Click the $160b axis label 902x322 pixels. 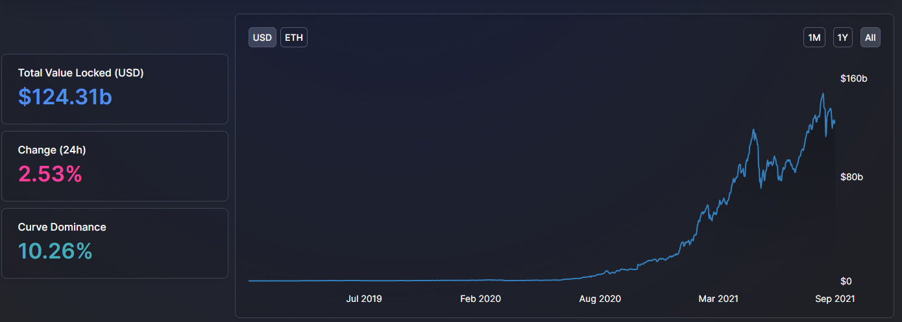click(854, 78)
